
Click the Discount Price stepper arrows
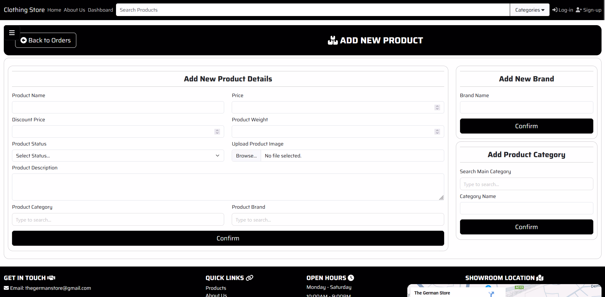coord(217,132)
